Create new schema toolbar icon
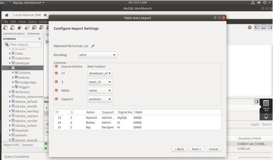Viewport: 273px width, 160px height. pos(27,28)
